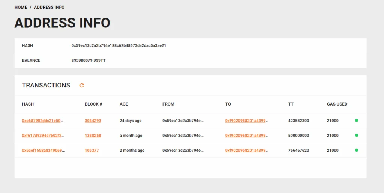Click the address hash value 0x59ec13c2a3b794e188c62b48673da2dac5a3ae21
The height and width of the screenshot is (193, 384).
tap(119, 45)
